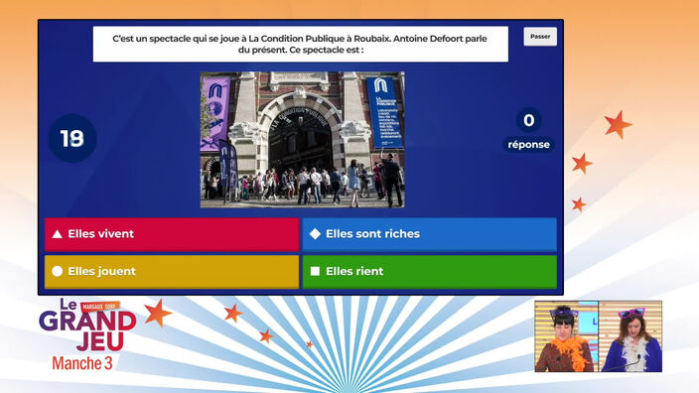Click the top orange star at right
The width and height of the screenshot is (699, 393).
(x=618, y=124)
